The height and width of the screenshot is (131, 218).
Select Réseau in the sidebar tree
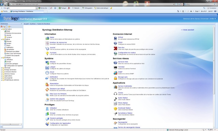pyautogui.click(x=9, y=41)
